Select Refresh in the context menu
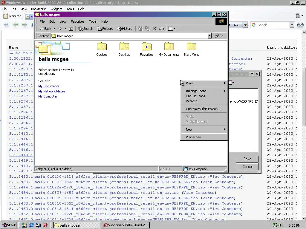Screen dimensions: 306x229 pos(204,101)
